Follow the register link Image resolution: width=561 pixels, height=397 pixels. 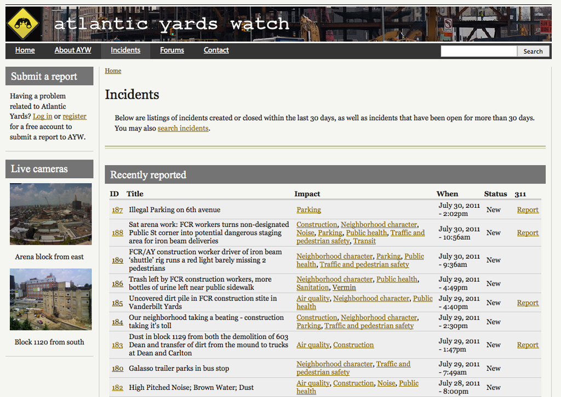(75, 116)
